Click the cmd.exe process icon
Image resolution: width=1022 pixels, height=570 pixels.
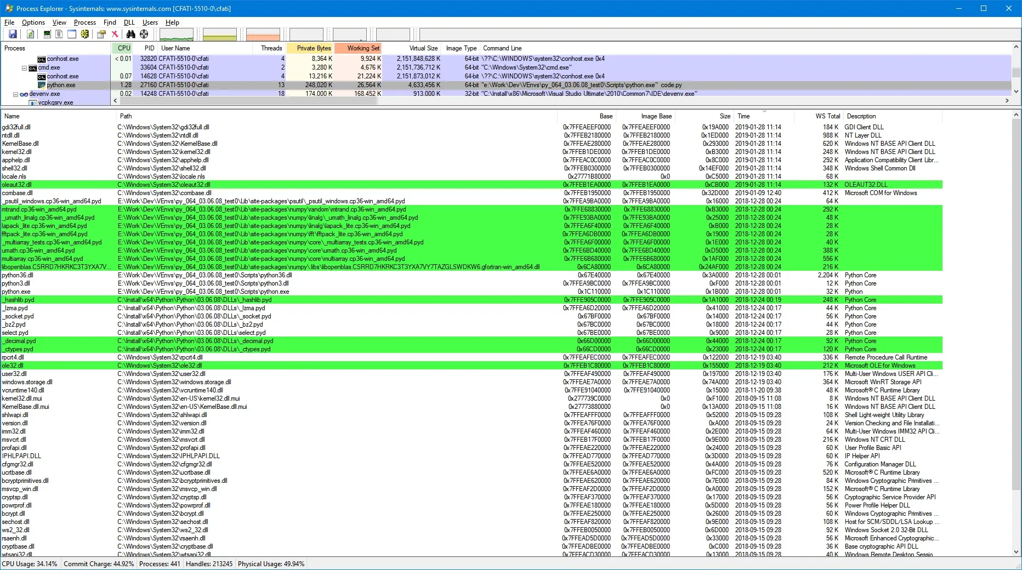[33, 67]
